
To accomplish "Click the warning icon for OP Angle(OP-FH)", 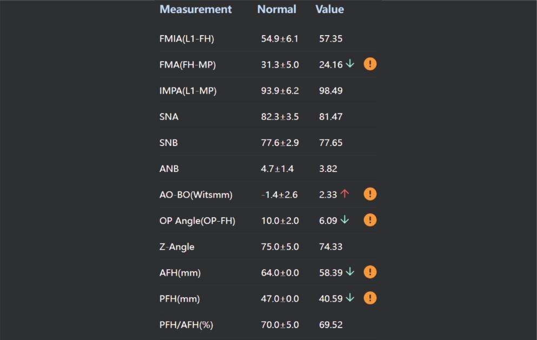I will pyautogui.click(x=370, y=220).
